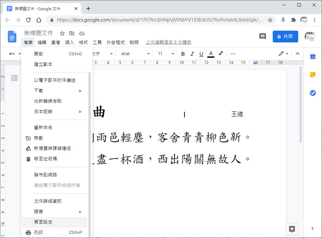Star the document title
The width and height of the screenshot is (322, 238).
[x=62, y=33]
